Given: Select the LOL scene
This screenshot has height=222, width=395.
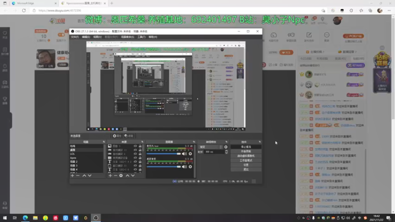Looking at the screenshot, I should point(87,154).
